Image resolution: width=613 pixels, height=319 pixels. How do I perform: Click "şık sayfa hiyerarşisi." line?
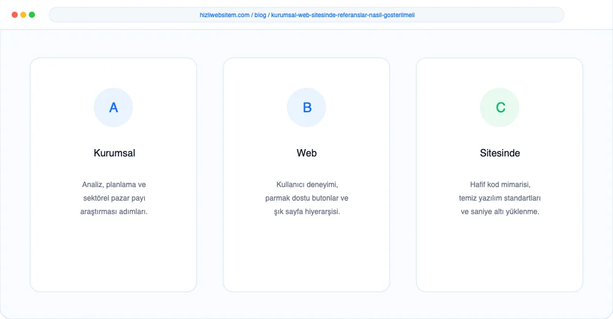[307, 212]
